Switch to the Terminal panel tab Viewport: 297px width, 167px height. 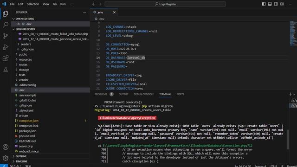pyautogui.click(x=165, y=94)
